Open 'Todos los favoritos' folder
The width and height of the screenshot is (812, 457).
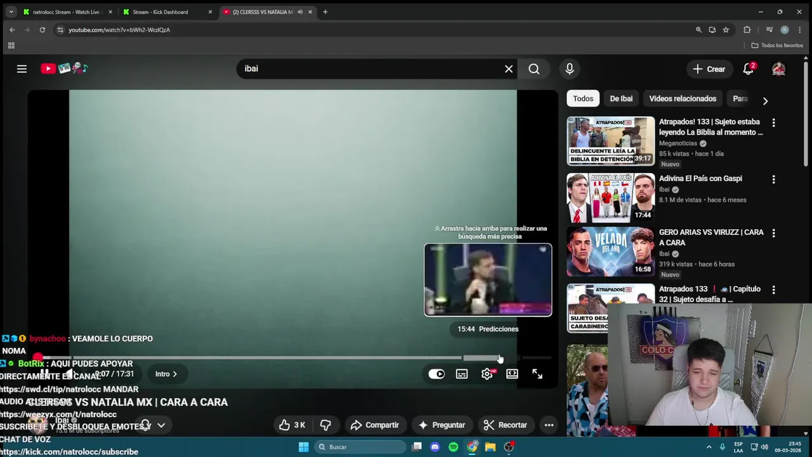777,46
